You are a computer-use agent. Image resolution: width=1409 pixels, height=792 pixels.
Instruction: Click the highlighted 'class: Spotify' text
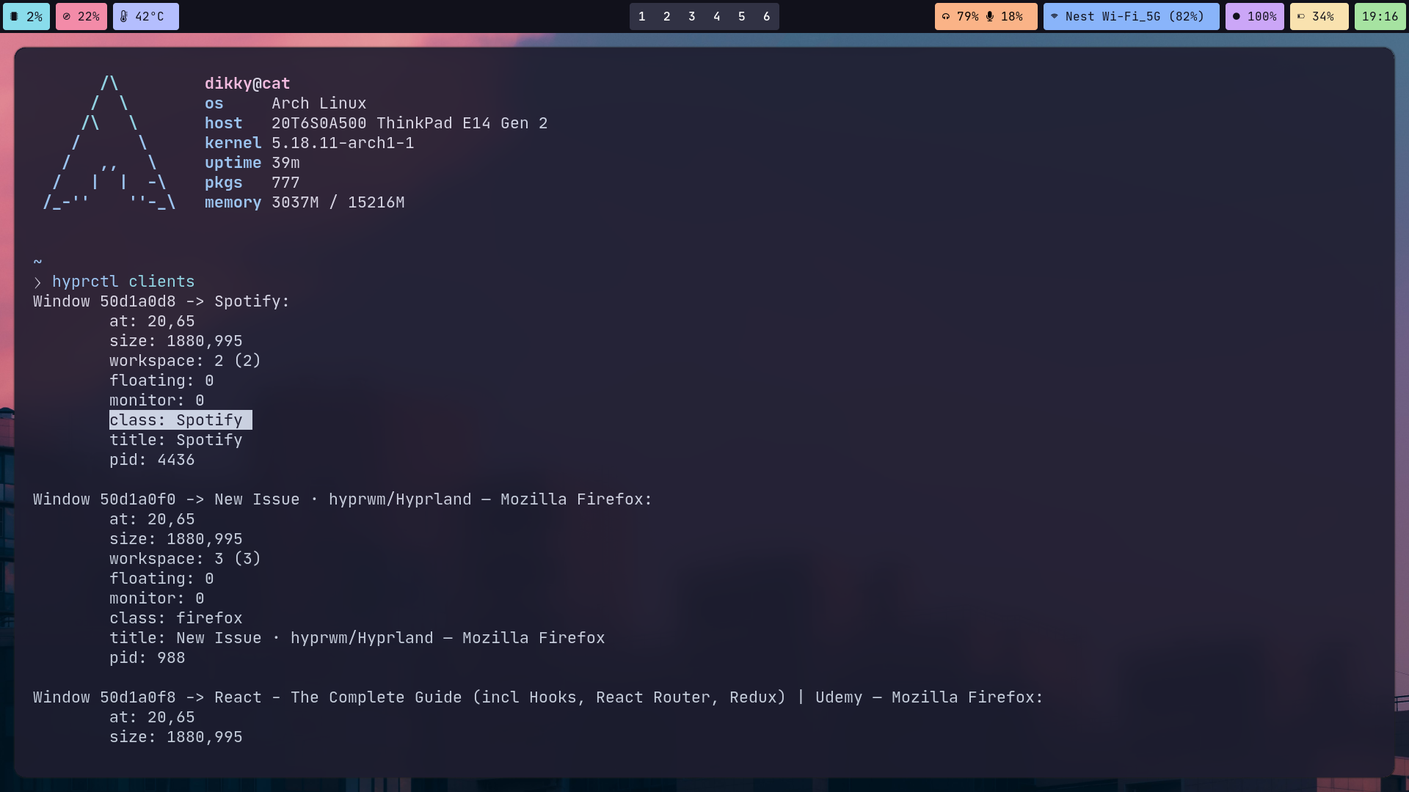tap(181, 419)
